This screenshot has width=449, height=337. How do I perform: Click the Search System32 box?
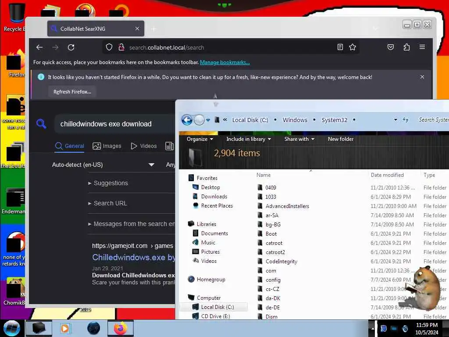click(433, 120)
